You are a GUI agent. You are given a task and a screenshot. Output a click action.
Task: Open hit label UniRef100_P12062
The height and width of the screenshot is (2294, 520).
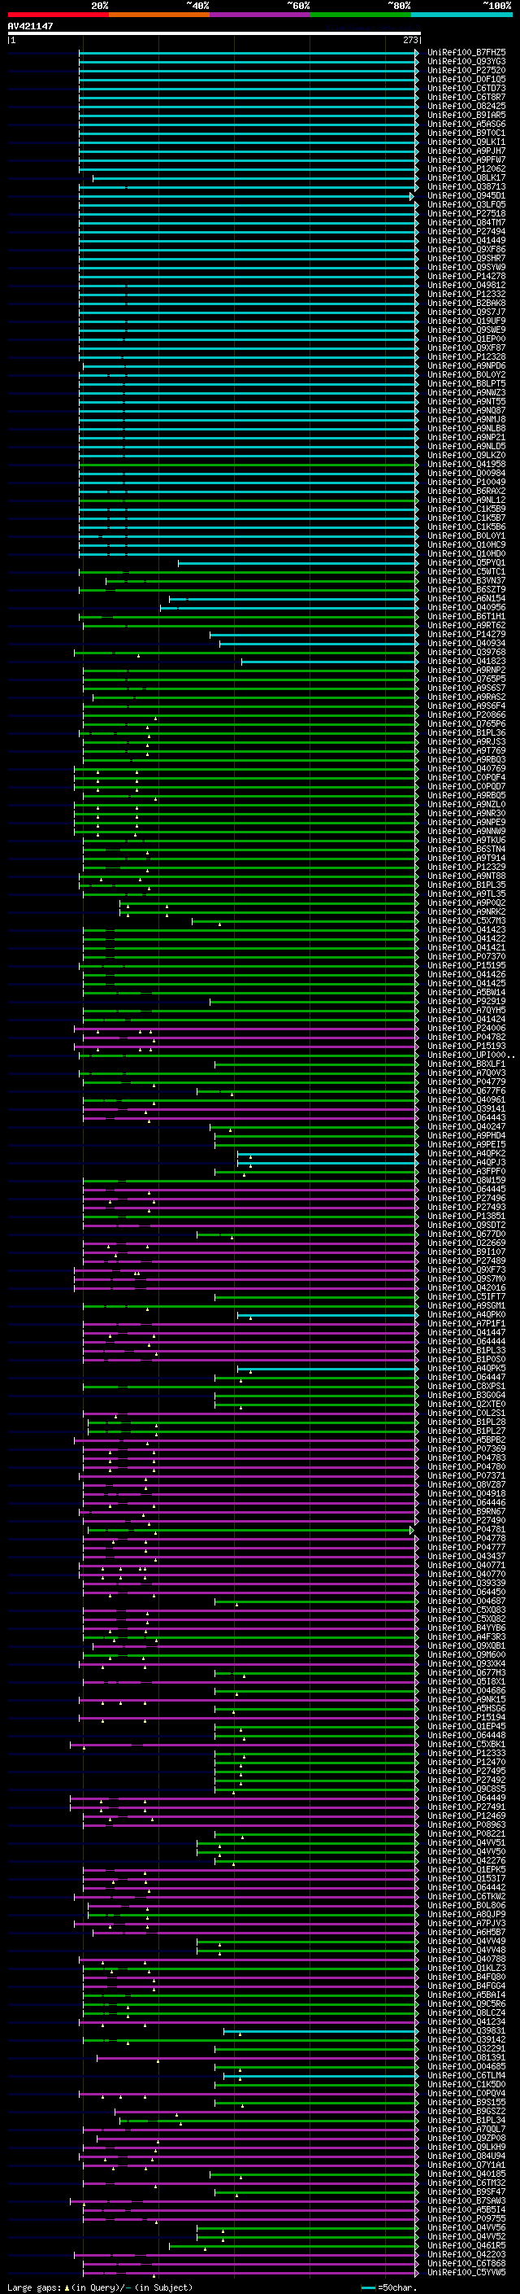pos(466,168)
